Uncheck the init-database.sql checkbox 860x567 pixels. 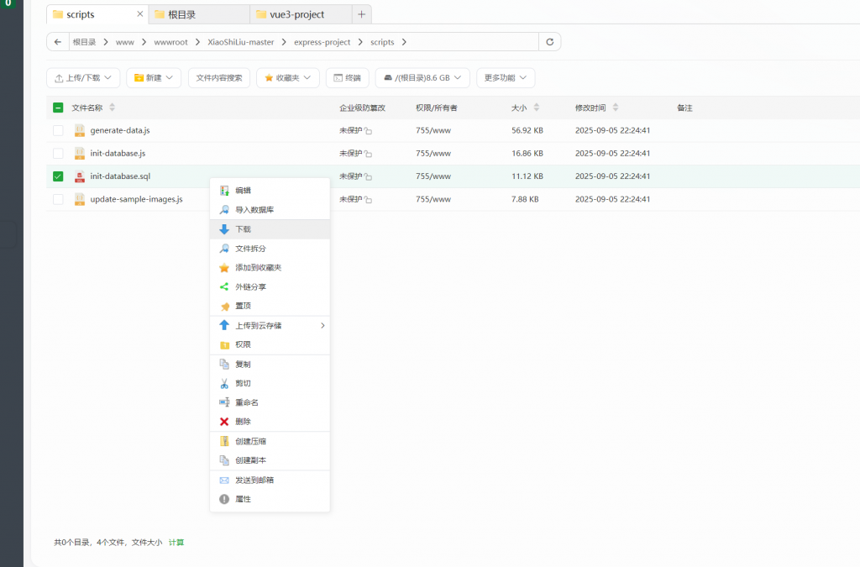58,176
